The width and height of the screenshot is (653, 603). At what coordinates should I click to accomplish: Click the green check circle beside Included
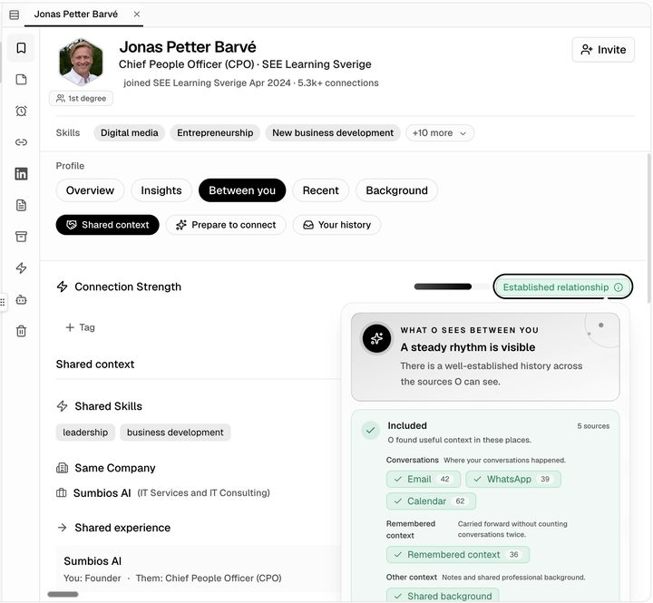[370, 430]
